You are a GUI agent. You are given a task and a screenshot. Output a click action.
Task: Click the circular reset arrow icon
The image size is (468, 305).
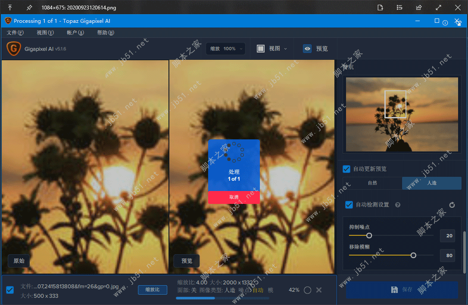pos(452,205)
